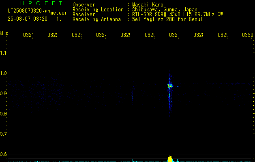255x162 pixels.
Task: Click the 'Receiving Location' label
Action: click(98, 10)
